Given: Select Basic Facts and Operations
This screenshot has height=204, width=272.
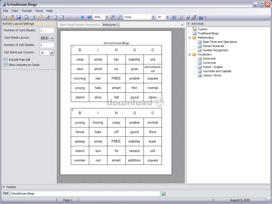Looking at the screenshot, I should (220, 42).
